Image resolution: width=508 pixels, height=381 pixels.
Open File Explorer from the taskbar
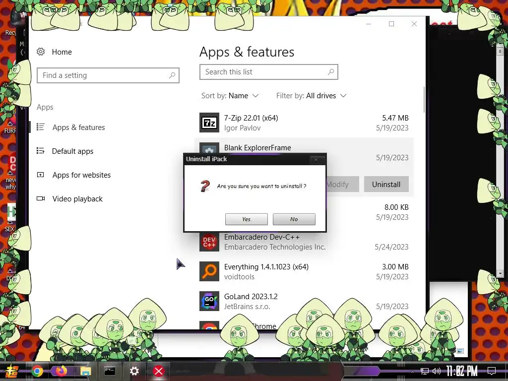click(85, 371)
